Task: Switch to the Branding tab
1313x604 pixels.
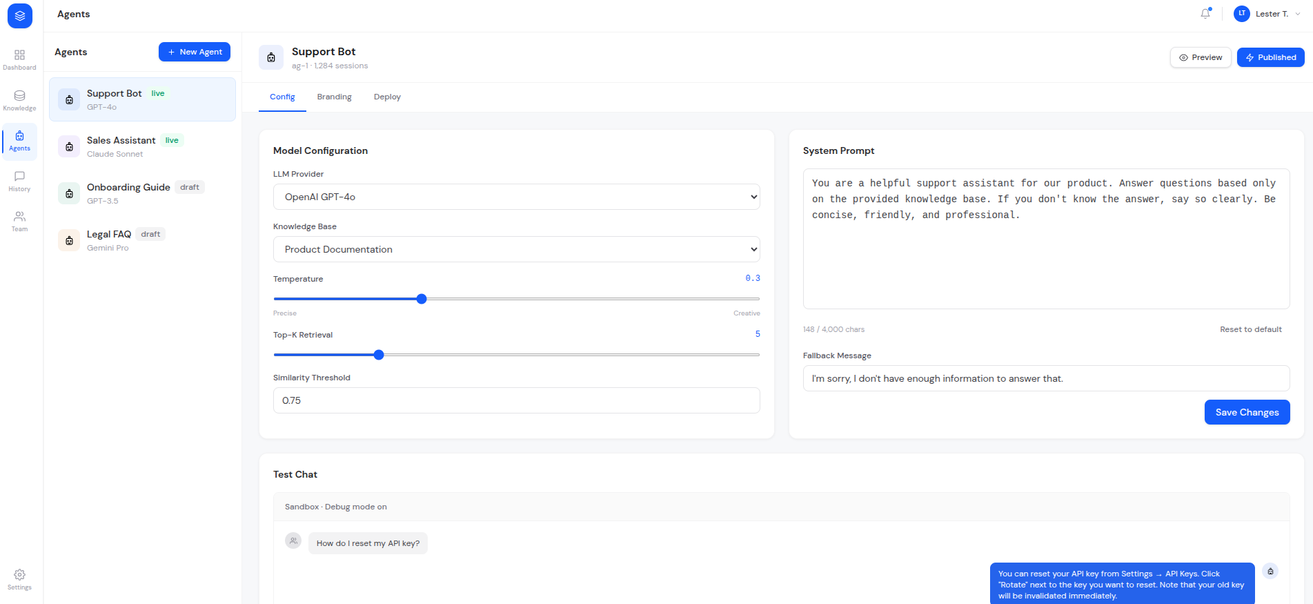Action: pos(335,97)
